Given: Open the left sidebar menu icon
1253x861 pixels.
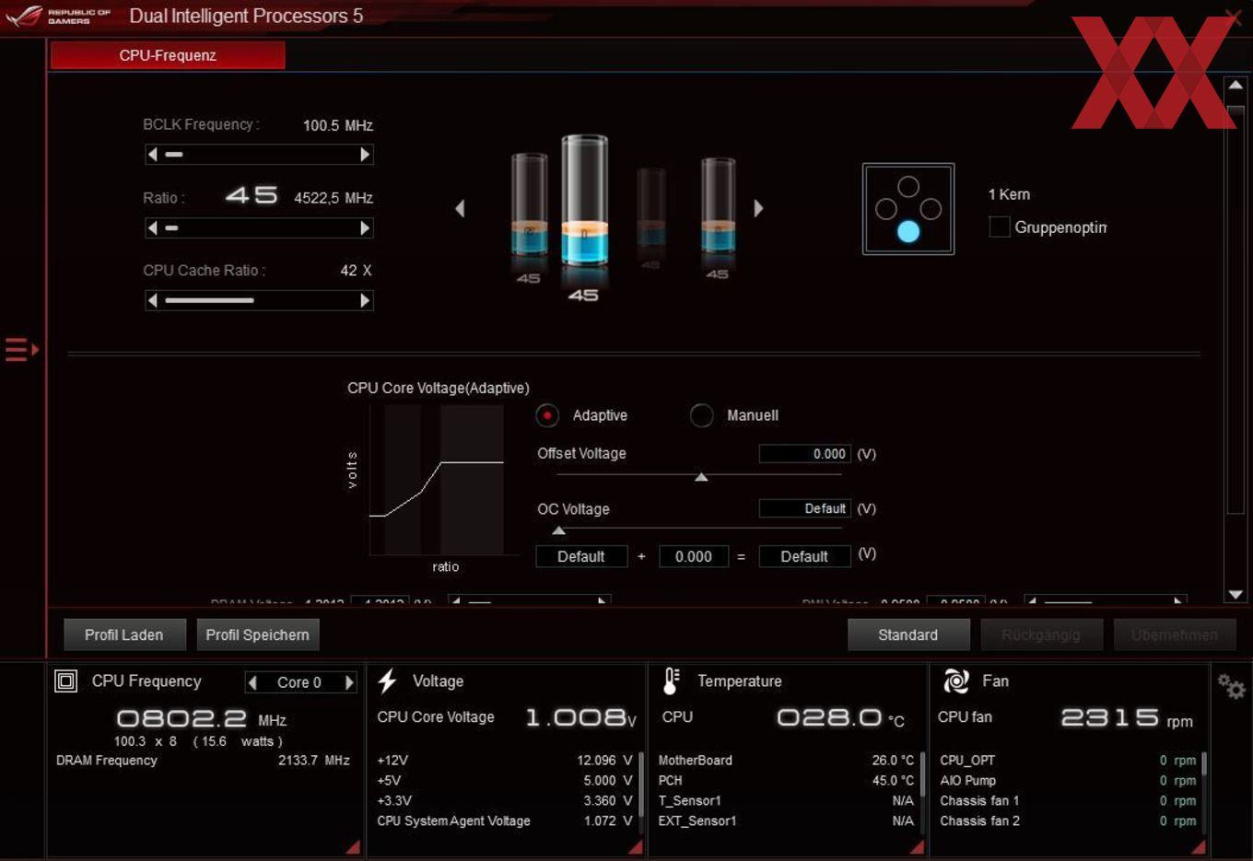Looking at the screenshot, I should (x=21, y=350).
